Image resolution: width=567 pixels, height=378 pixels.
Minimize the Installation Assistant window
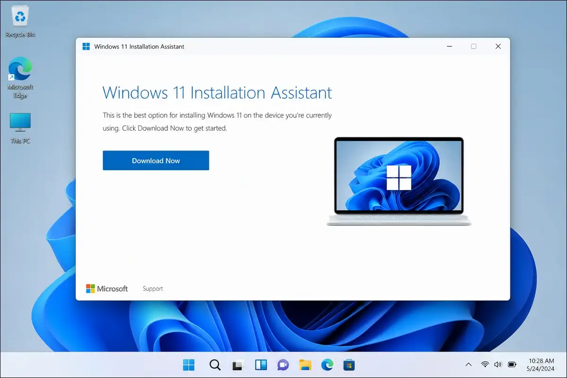[x=449, y=46]
